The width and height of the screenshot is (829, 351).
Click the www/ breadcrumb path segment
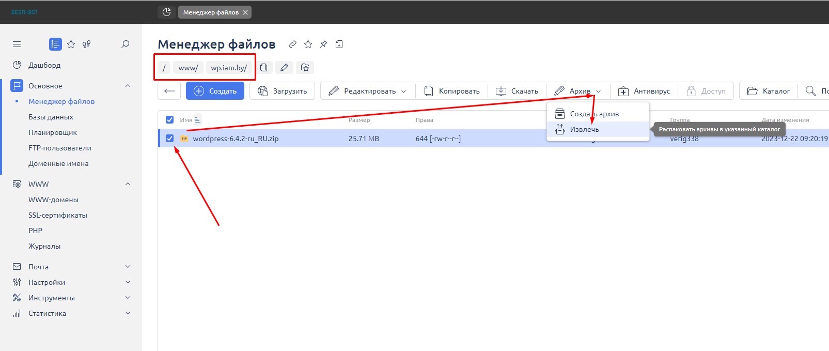tap(188, 68)
